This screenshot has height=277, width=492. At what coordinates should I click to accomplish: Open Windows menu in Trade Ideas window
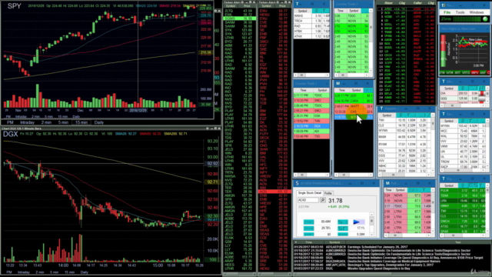point(477,12)
